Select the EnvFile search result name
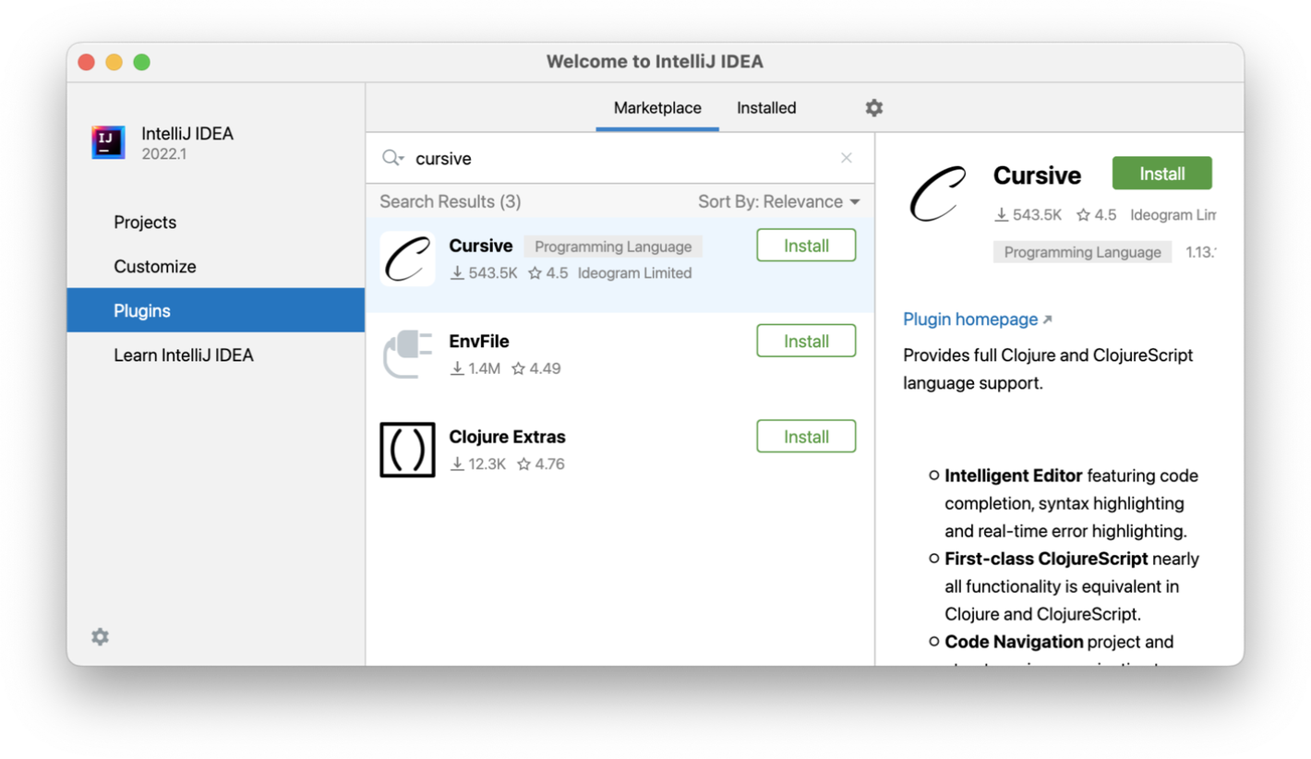This screenshot has width=1311, height=759. pos(479,342)
